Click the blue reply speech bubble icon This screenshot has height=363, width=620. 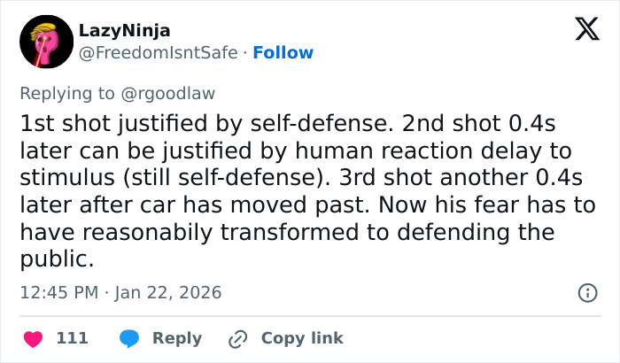[x=130, y=338]
